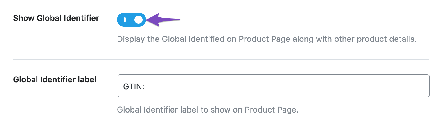Place cursor at empty end of GTIN field

pos(285,86)
